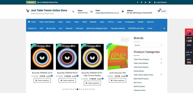The image size is (193, 93).
Task: Click the Login/Register link
Action: click(x=160, y=2)
